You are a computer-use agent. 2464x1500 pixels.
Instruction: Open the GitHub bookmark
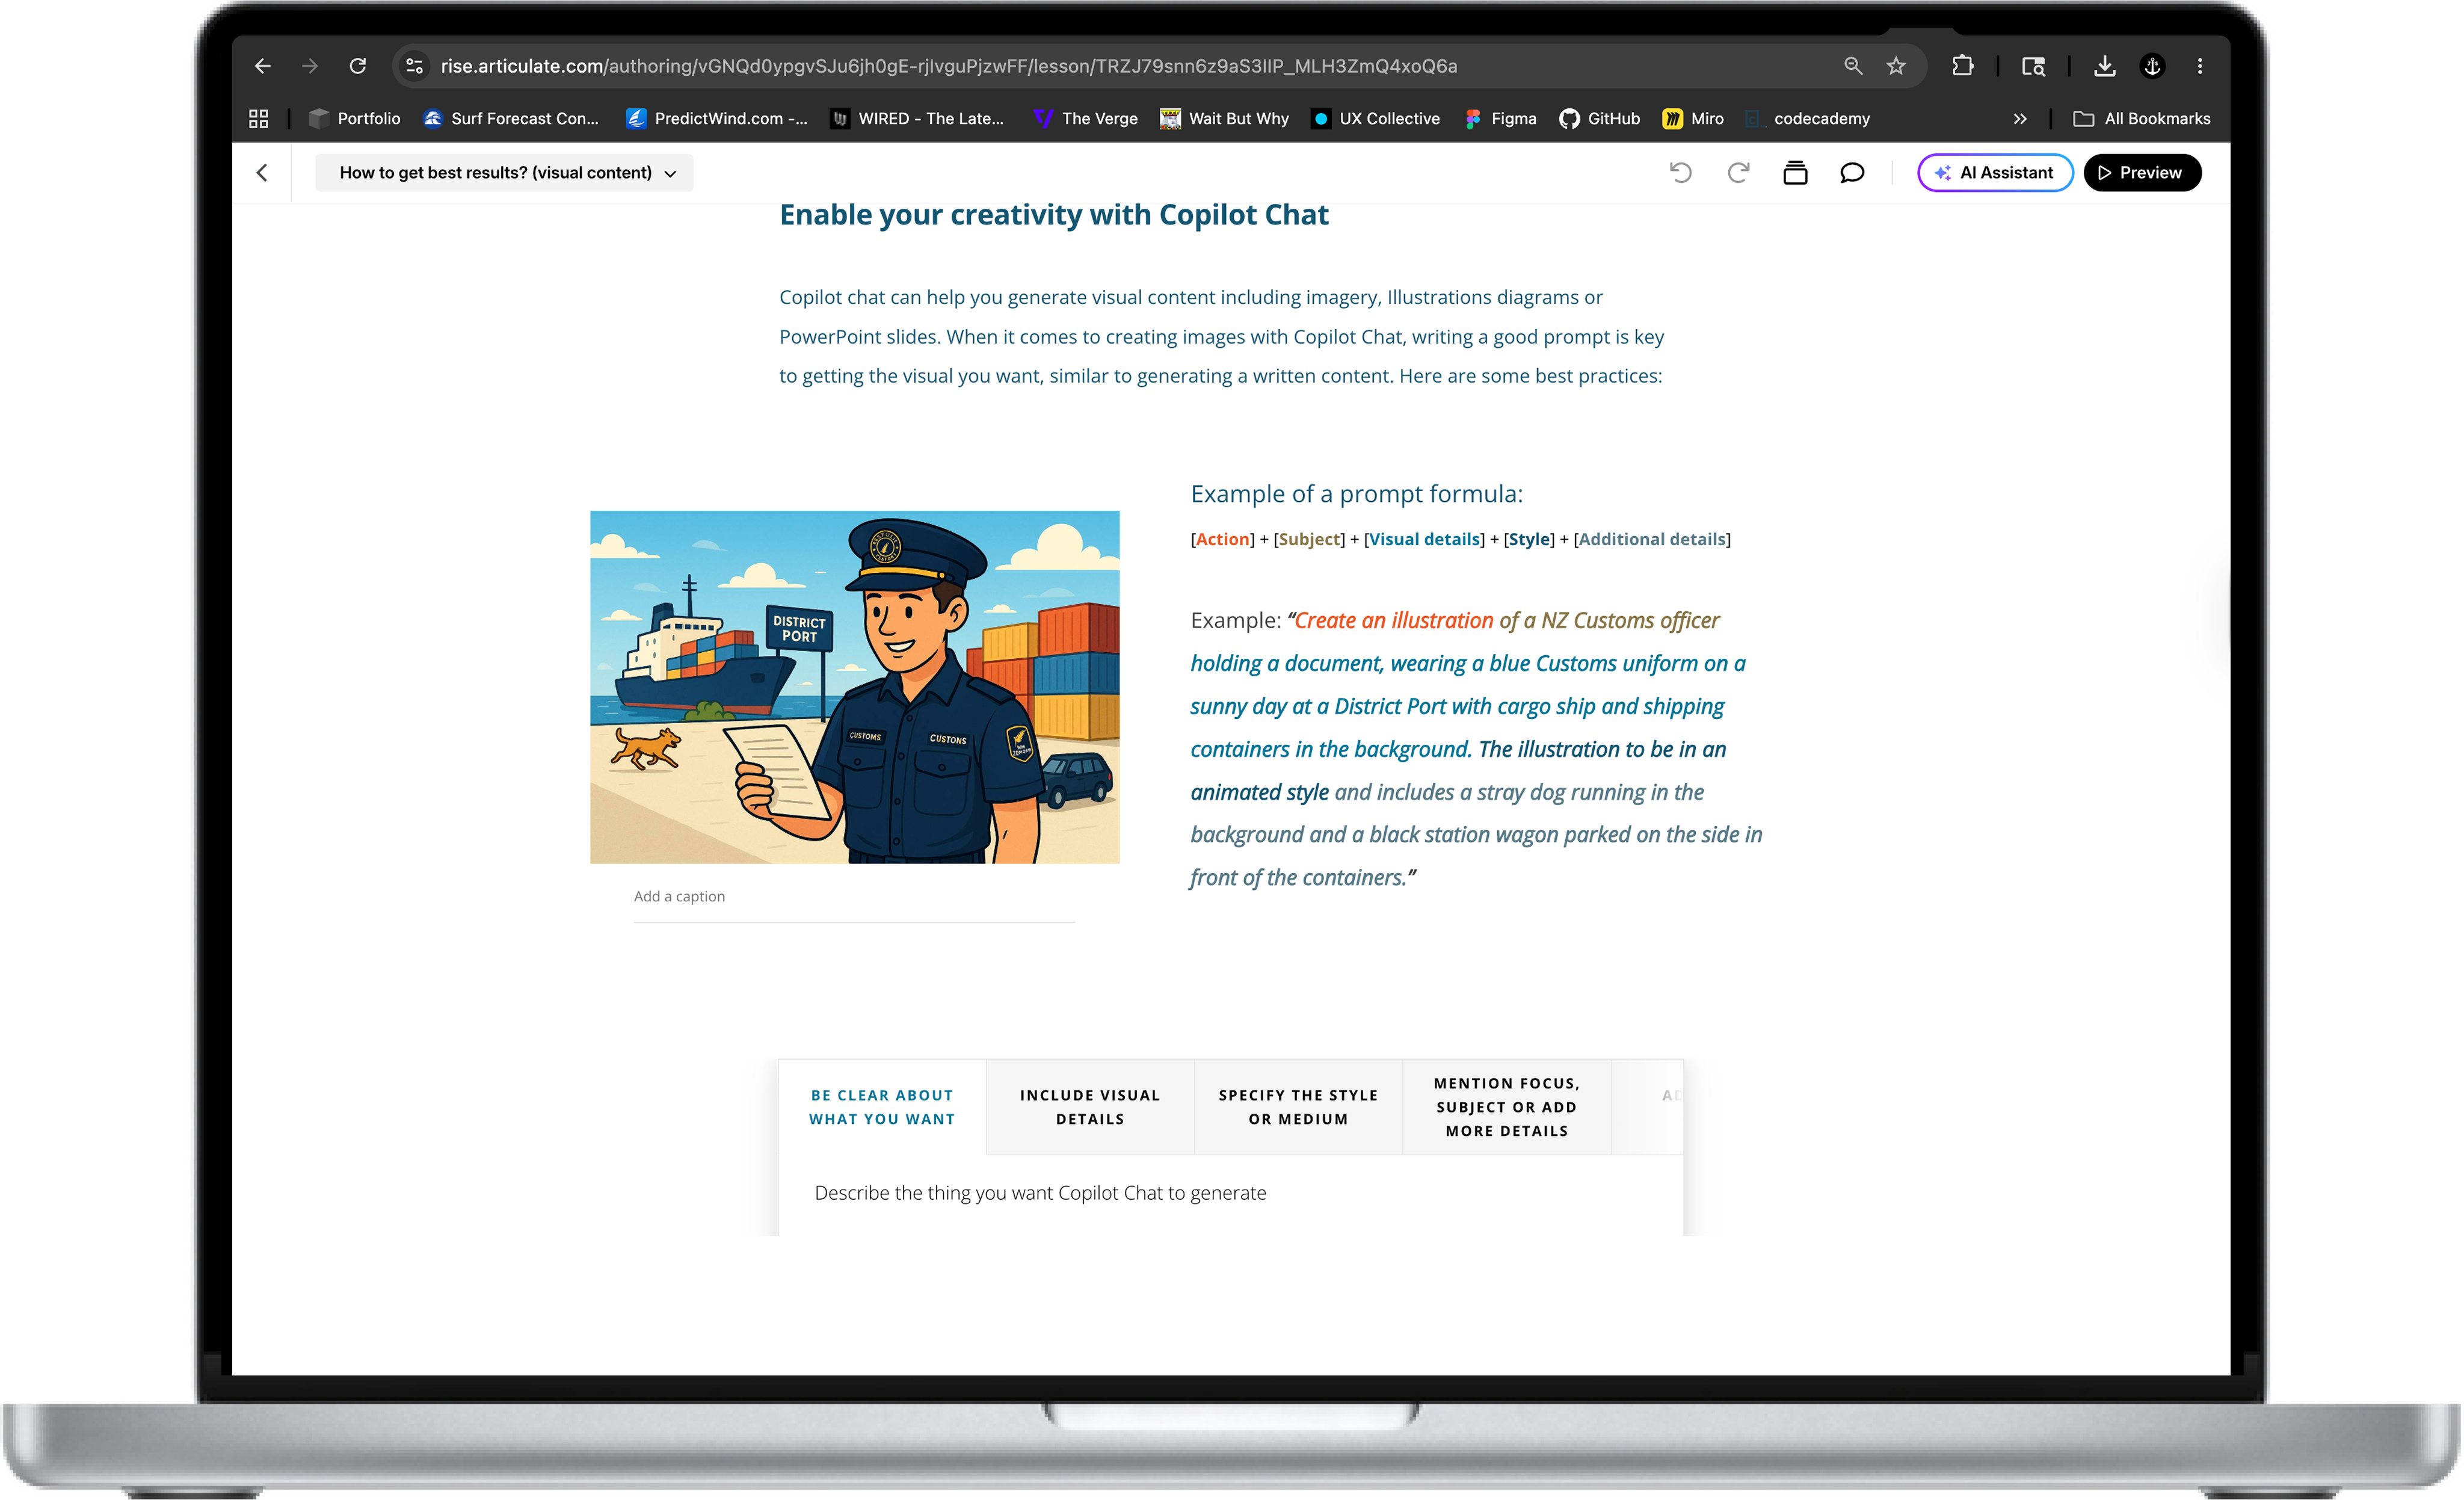pyautogui.click(x=1599, y=119)
